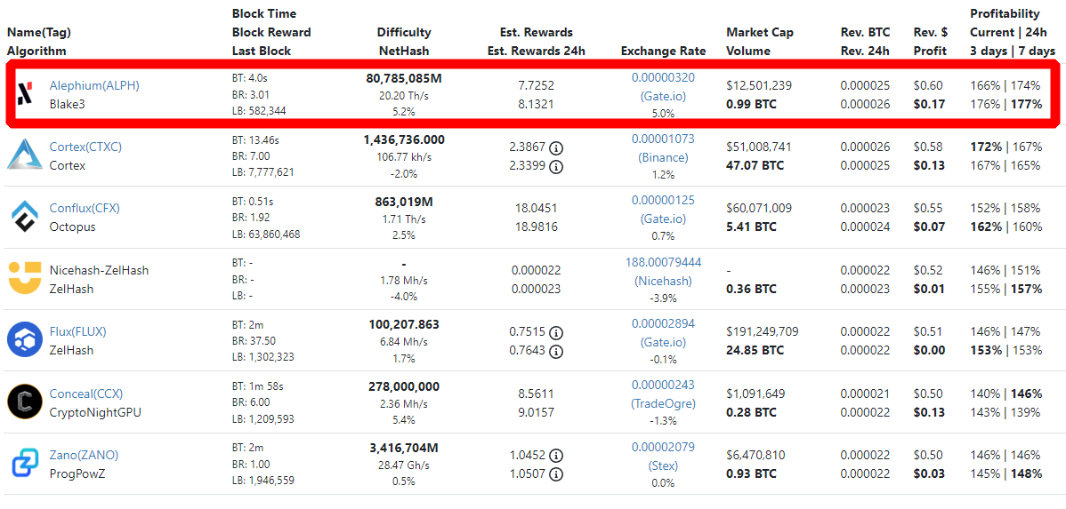Click the Cortex triangle logo

(x=25, y=155)
